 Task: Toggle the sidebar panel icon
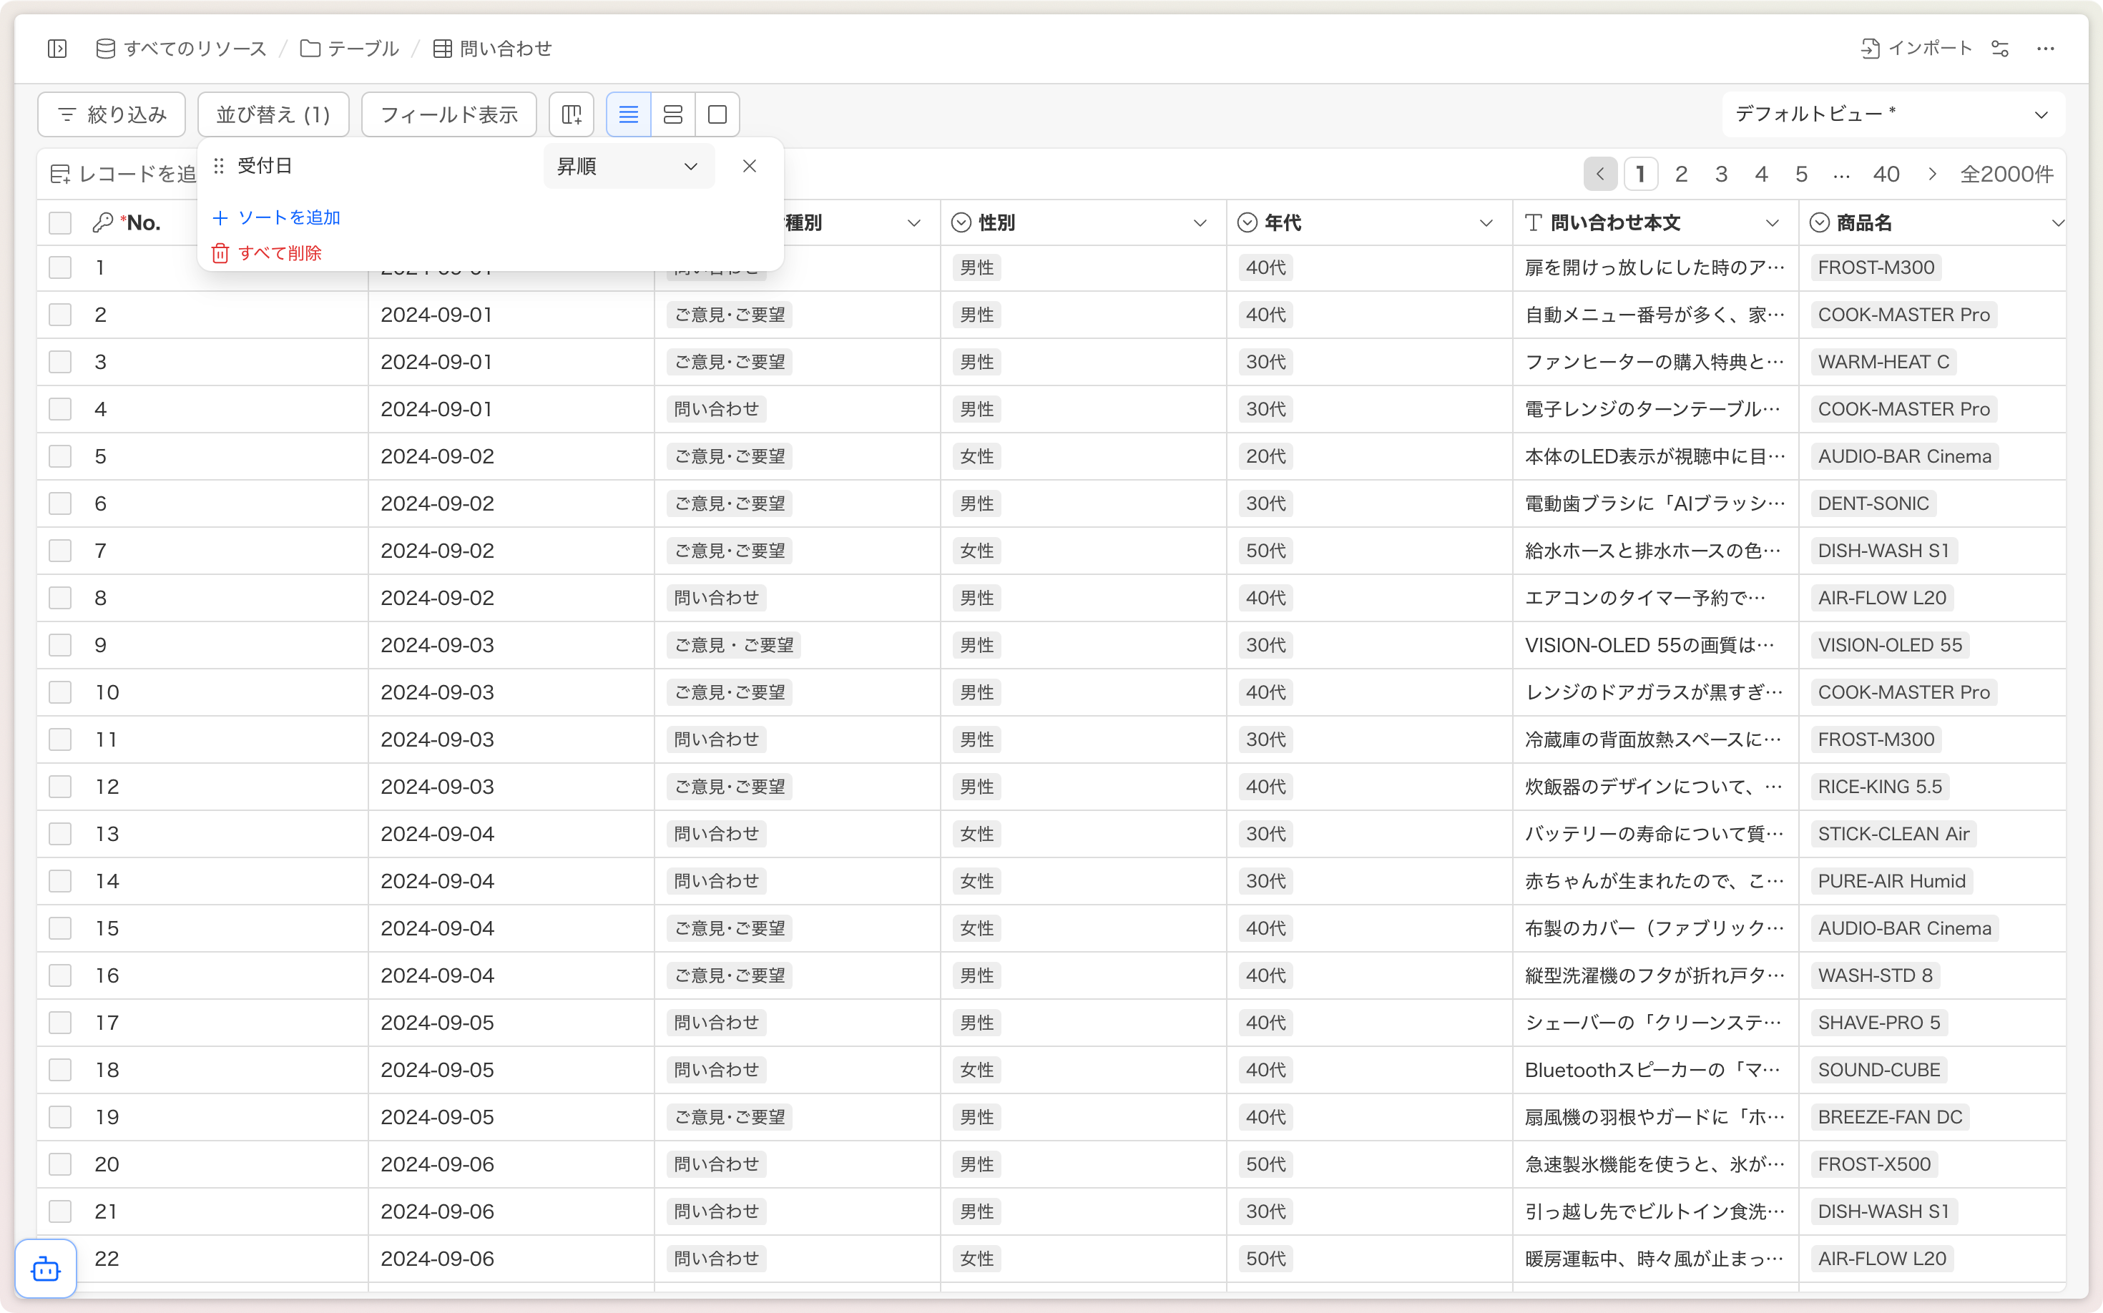tap(57, 49)
